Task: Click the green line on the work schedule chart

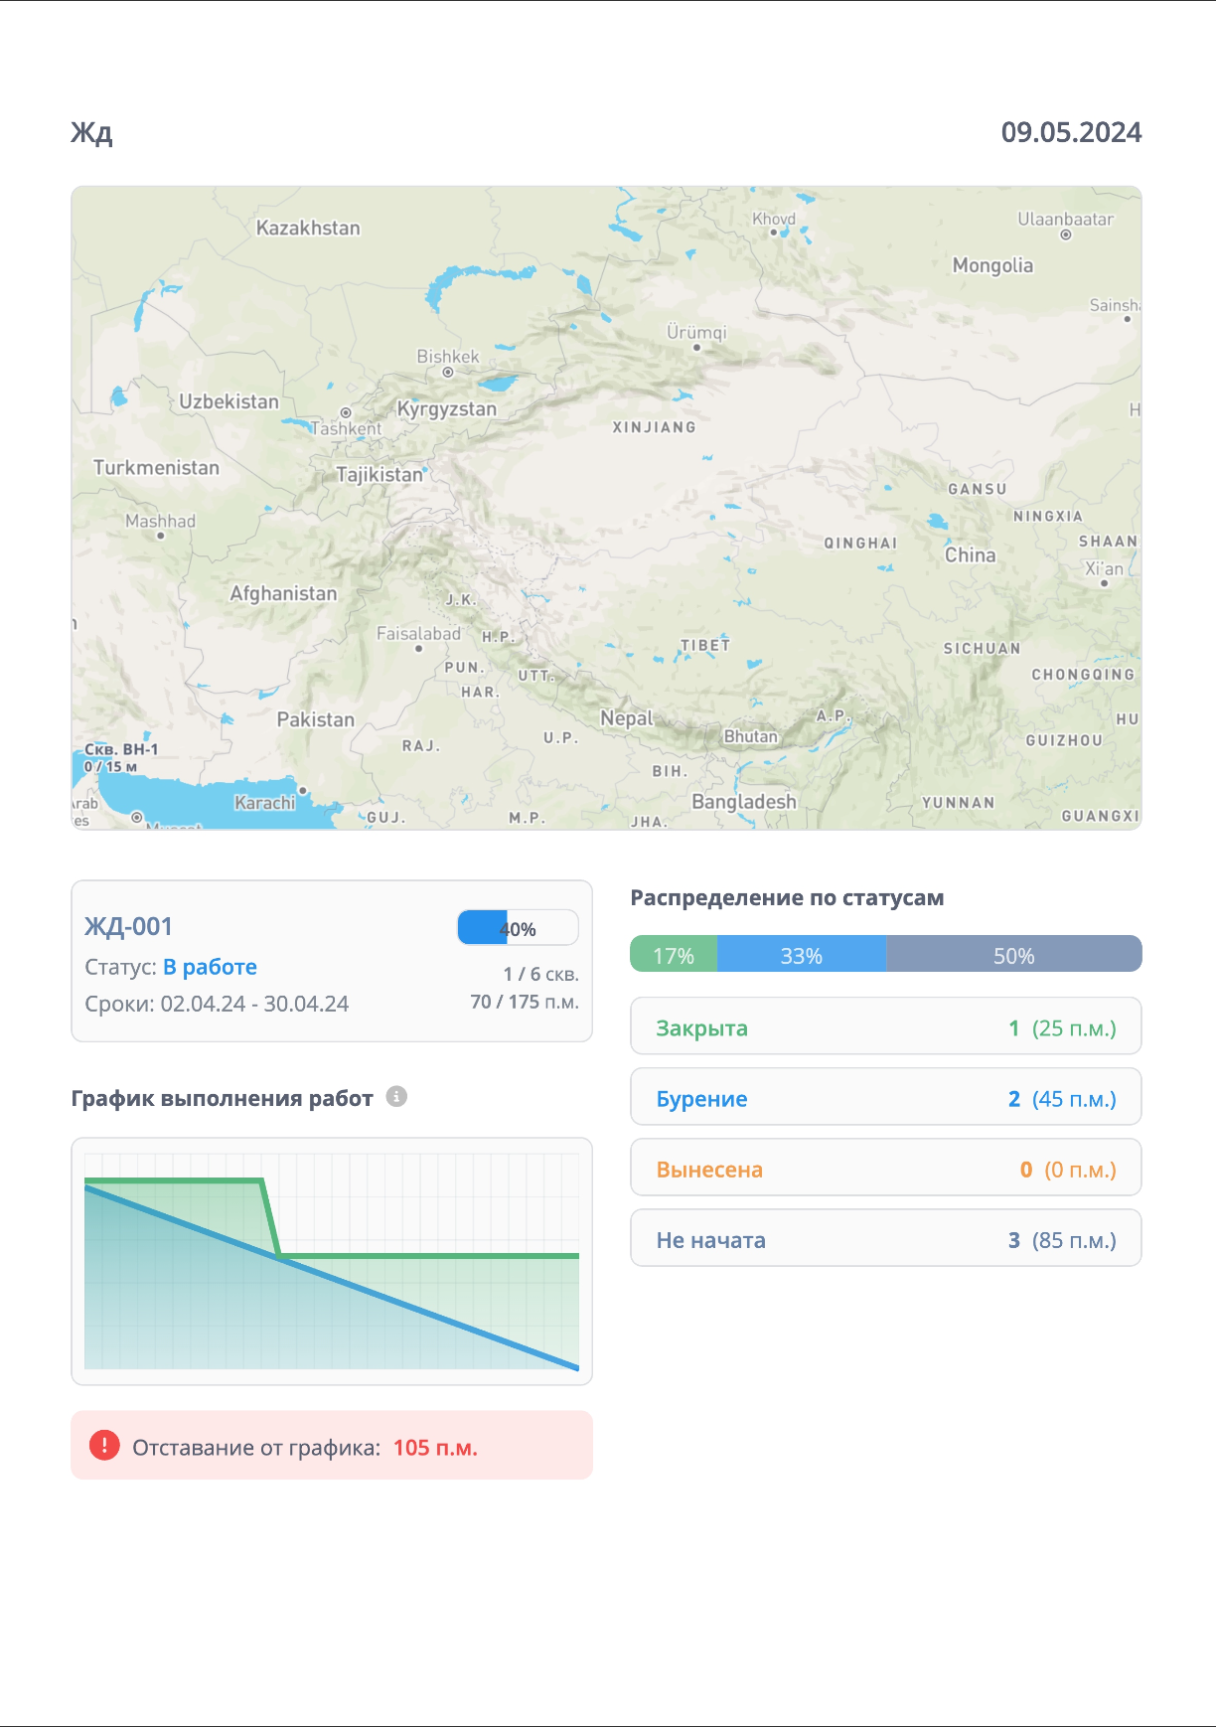Action: pos(427,1256)
